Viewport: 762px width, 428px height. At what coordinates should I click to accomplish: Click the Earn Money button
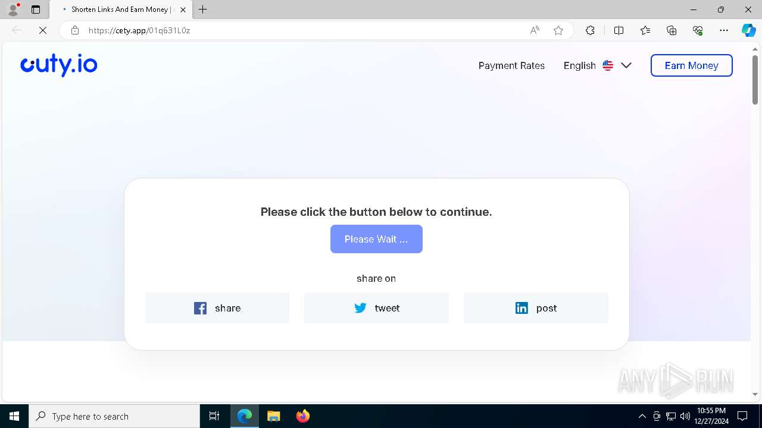point(691,65)
